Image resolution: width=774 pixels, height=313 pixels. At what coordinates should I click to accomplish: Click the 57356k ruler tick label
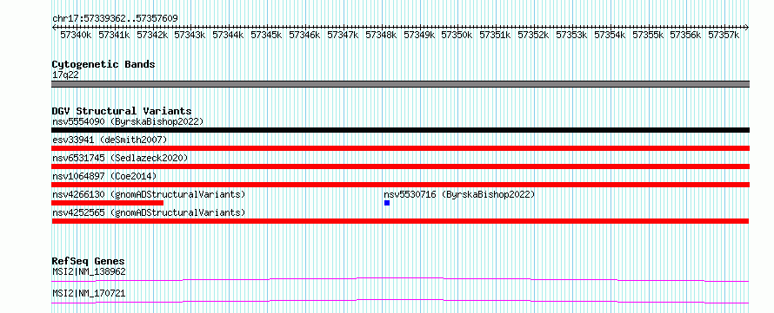pyautogui.click(x=686, y=35)
